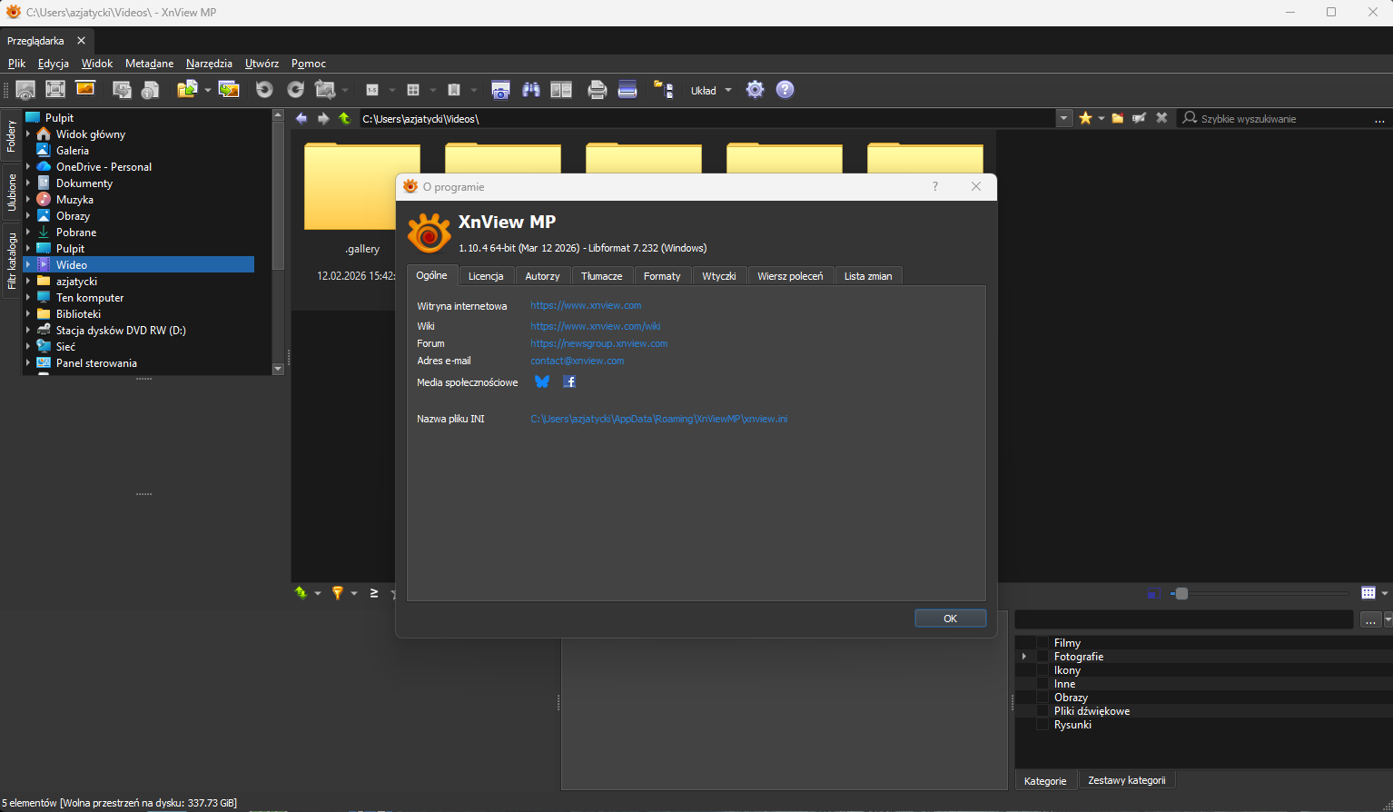Switch to the Lista zmian tab
This screenshot has height=812, width=1393.
[868, 276]
